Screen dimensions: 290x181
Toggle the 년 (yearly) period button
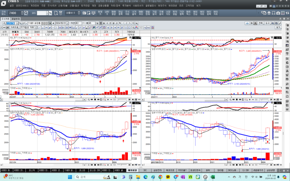[110, 23]
